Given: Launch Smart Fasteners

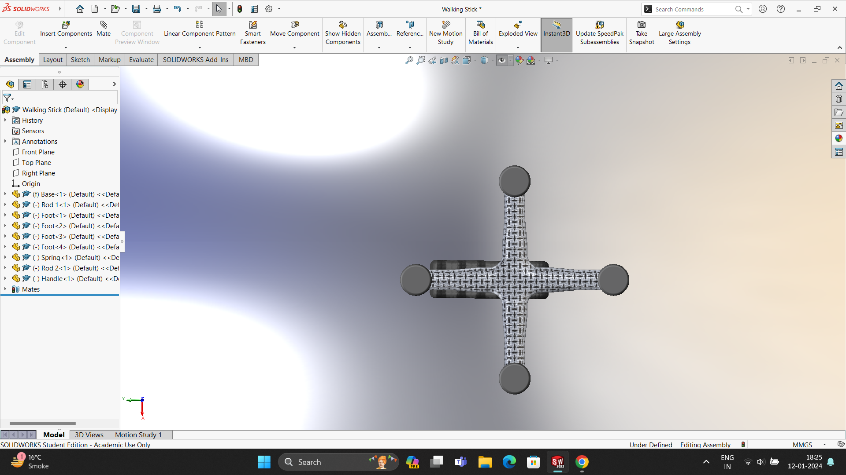Looking at the screenshot, I should click(253, 33).
